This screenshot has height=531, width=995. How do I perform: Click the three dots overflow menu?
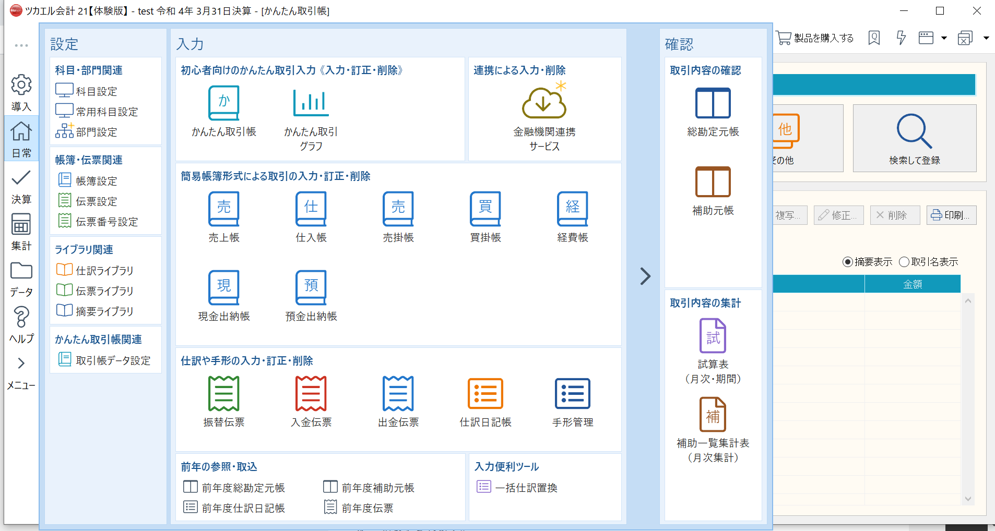[x=21, y=45]
